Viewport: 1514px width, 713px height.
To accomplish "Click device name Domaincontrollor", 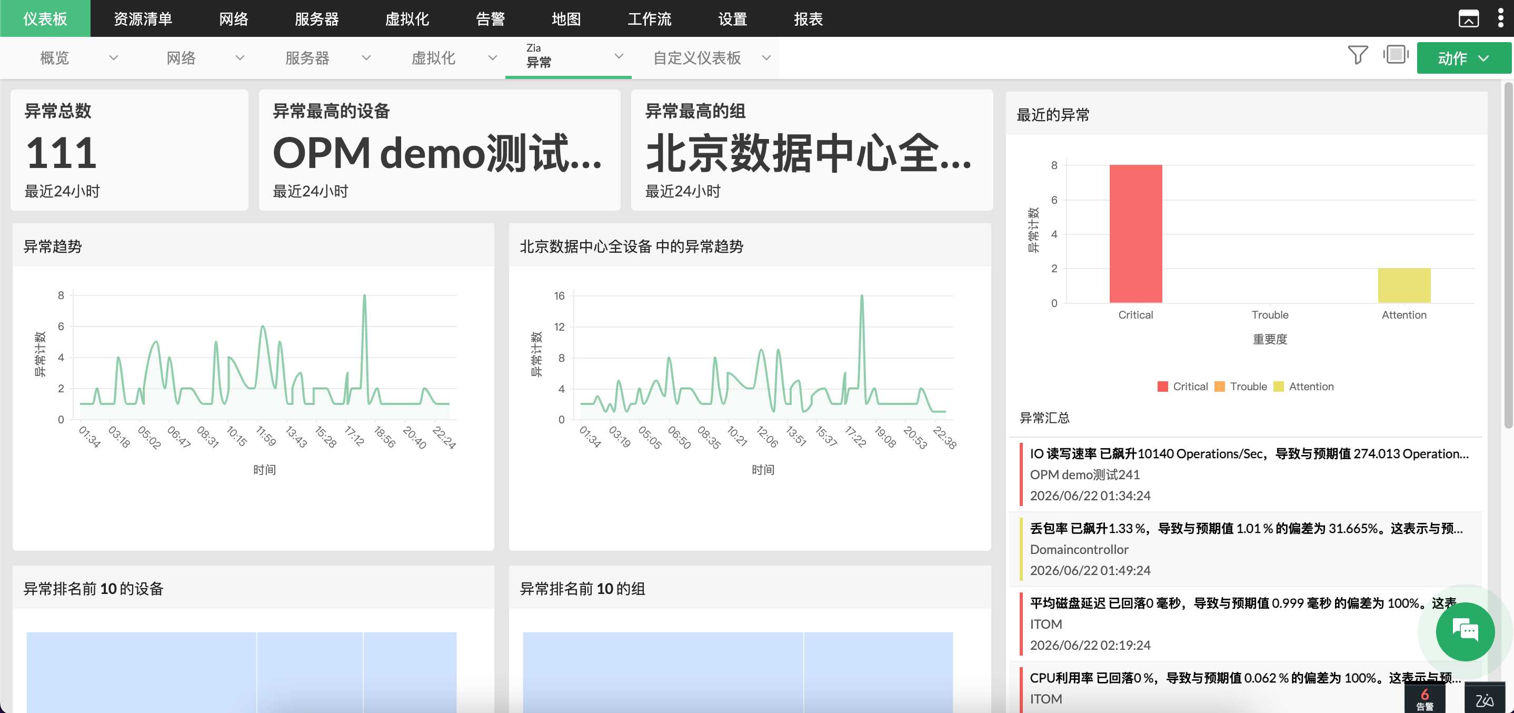I will (1079, 549).
